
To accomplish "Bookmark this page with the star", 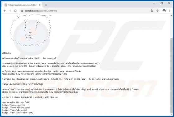I will point(157,11).
